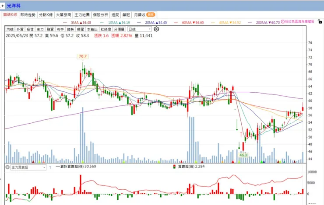Click the pink info circle icon
This screenshot has width=324, height=205.
pyautogui.click(x=283, y=22)
